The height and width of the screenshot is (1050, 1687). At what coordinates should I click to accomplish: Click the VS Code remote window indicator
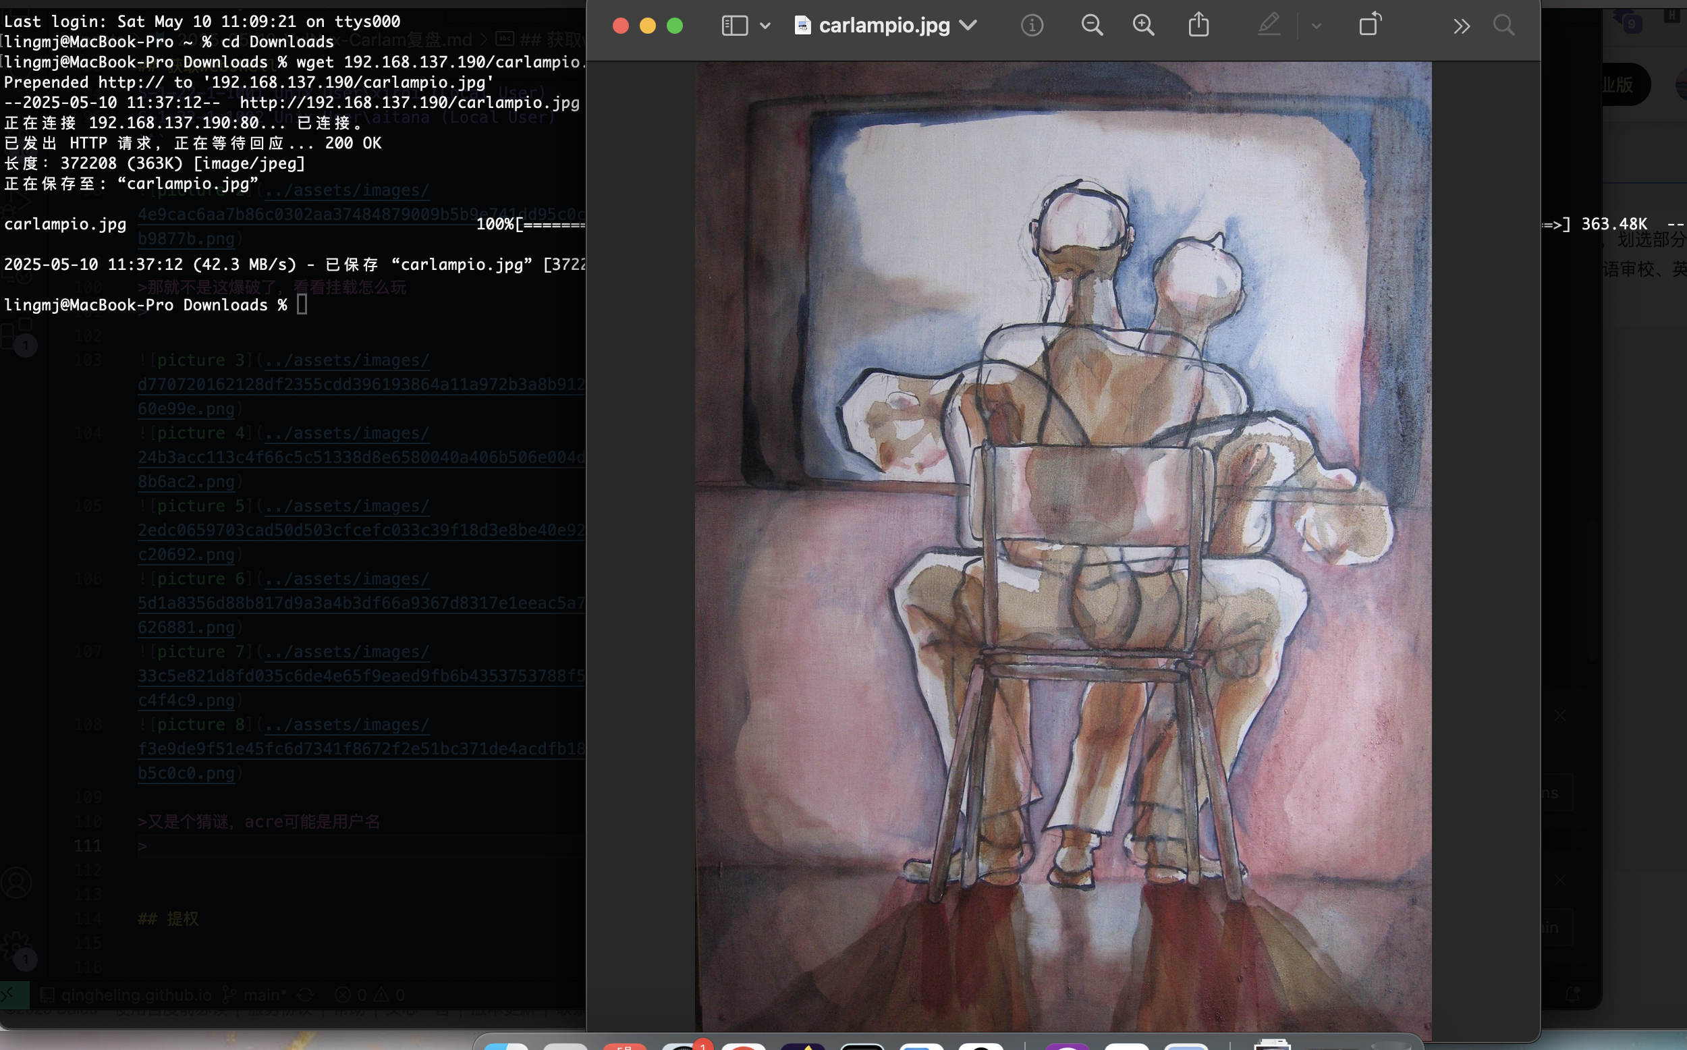tap(15, 995)
